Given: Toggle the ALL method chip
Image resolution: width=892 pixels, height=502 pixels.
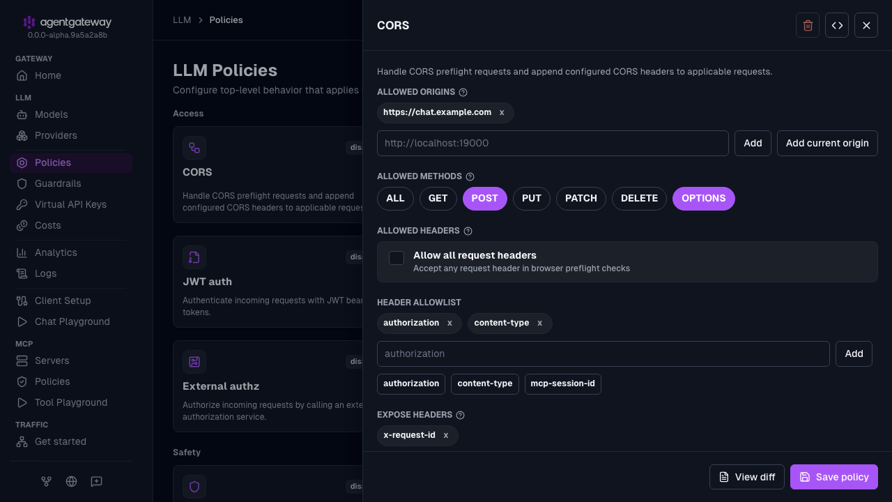Looking at the screenshot, I should pos(395,198).
